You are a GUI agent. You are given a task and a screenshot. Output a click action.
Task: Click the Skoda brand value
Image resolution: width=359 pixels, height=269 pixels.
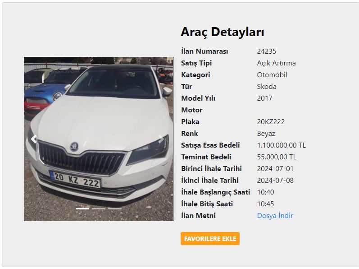coord(267,87)
